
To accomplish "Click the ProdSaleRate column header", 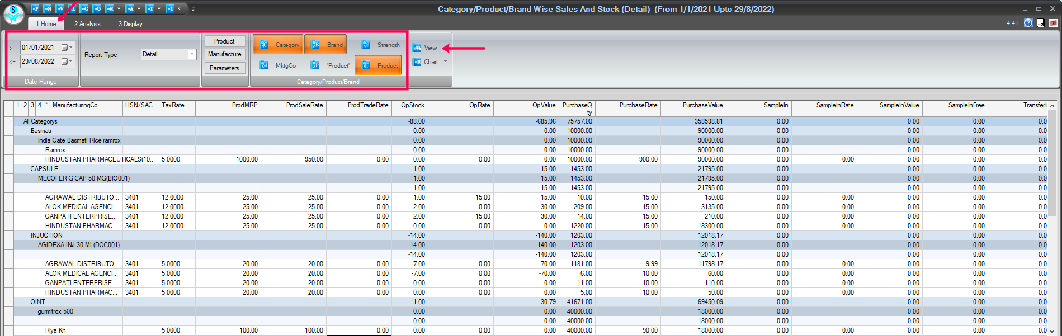I will pos(294,108).
